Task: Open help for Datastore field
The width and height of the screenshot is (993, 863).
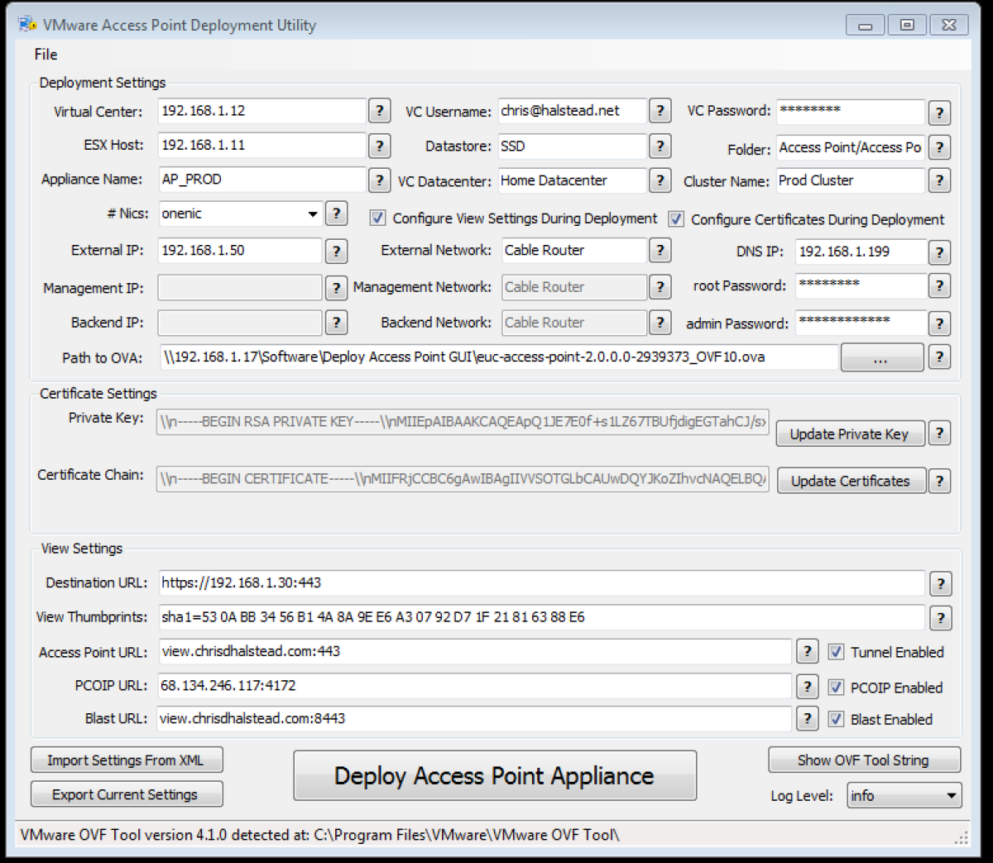Action: pyautogui.click(x=660, y=146)
